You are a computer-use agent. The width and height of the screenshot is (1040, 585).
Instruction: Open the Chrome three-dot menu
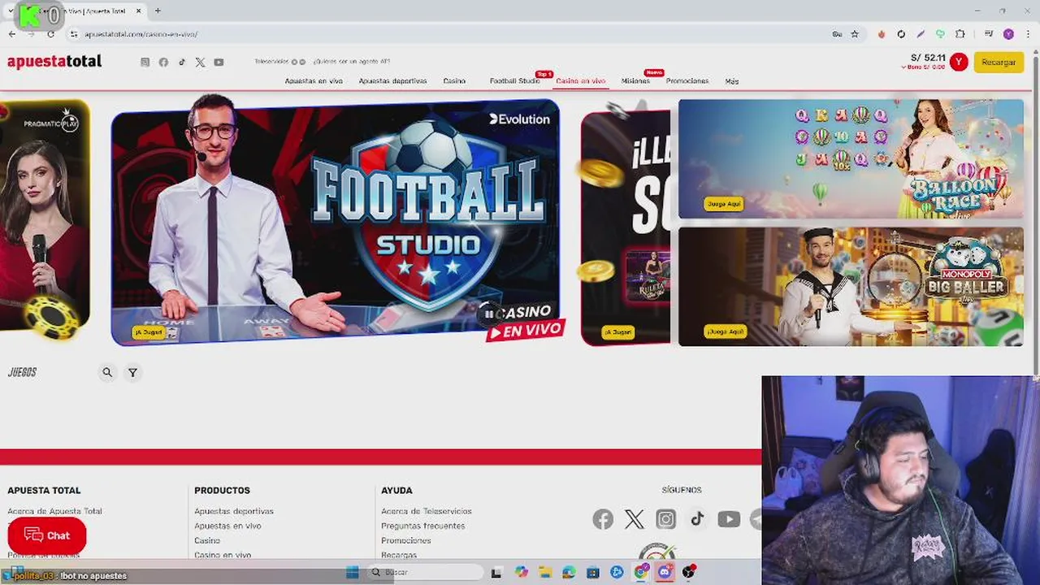pos(1028,34)
